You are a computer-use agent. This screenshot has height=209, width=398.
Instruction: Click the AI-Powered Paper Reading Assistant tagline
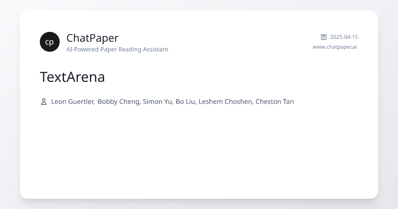[x=117, y=49]
